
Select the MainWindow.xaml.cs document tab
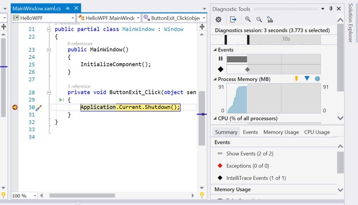[x=36, y=8]
